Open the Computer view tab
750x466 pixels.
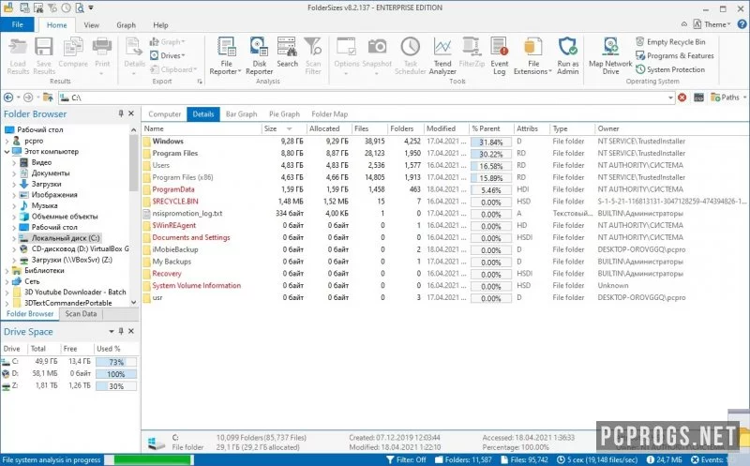(165, 113)
